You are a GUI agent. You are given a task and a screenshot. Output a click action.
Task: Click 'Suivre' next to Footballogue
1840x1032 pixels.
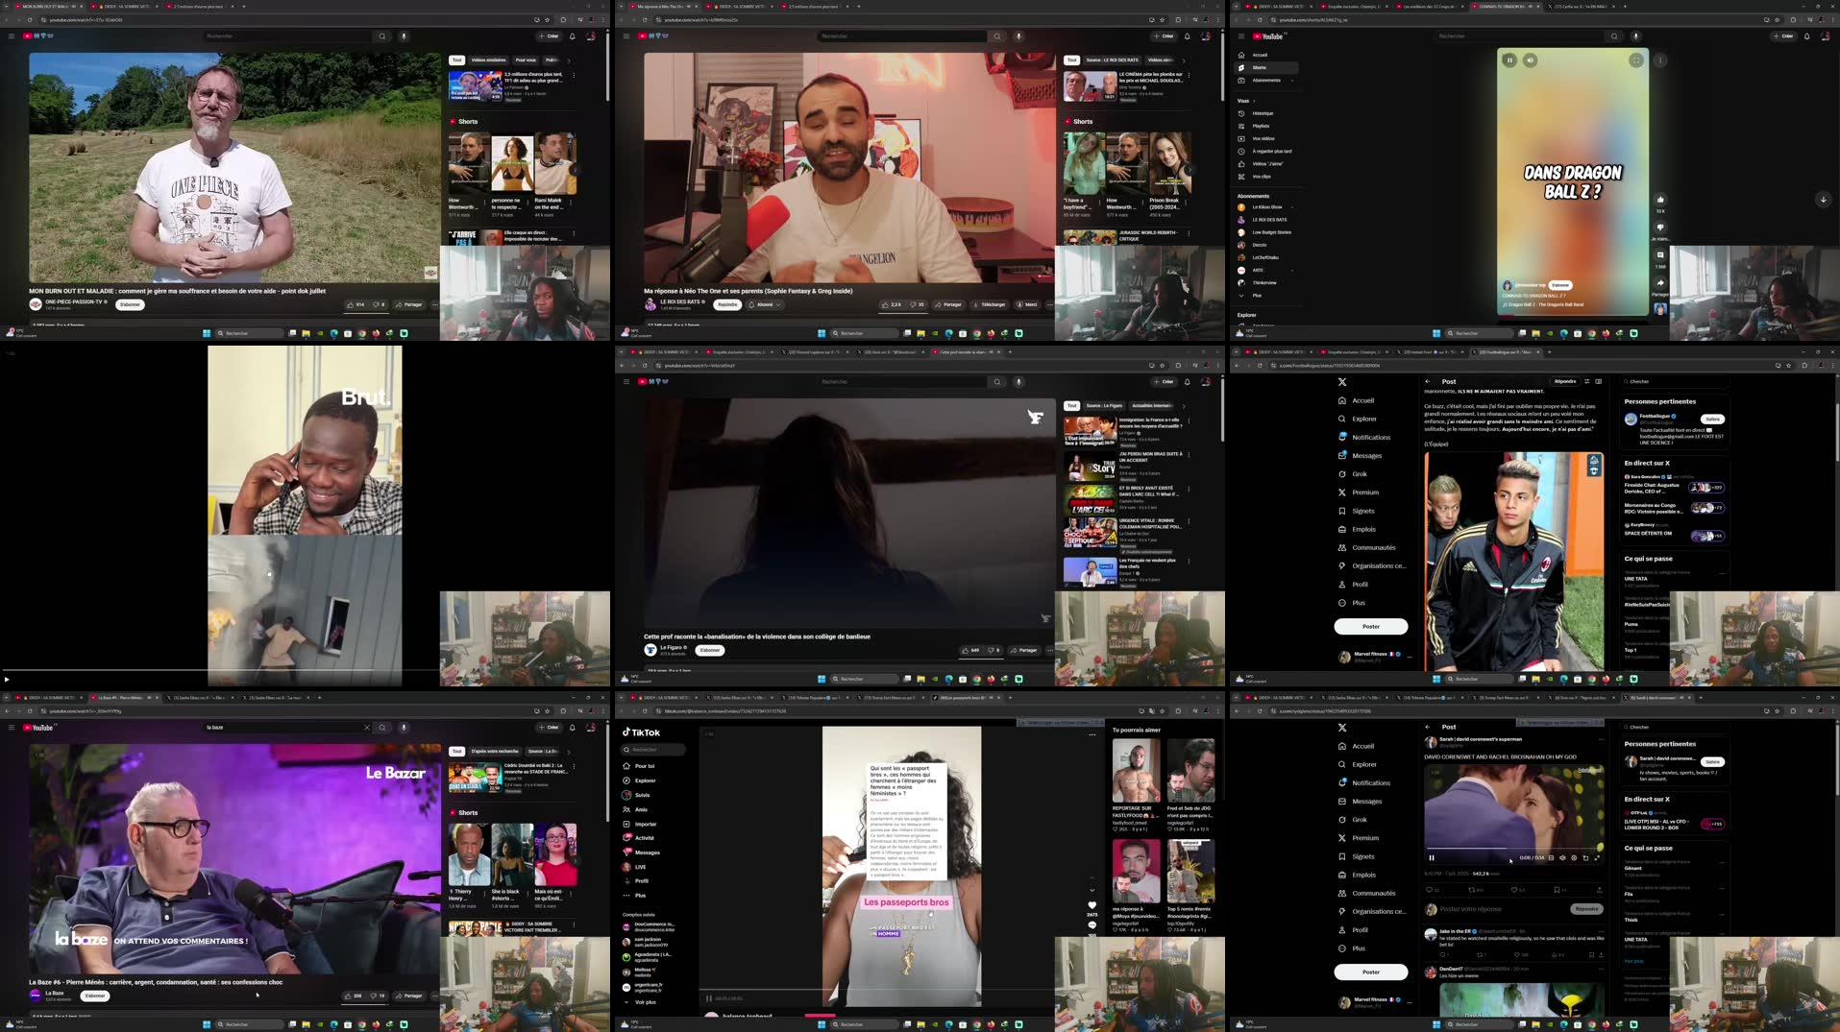[x=1712, y=419]
